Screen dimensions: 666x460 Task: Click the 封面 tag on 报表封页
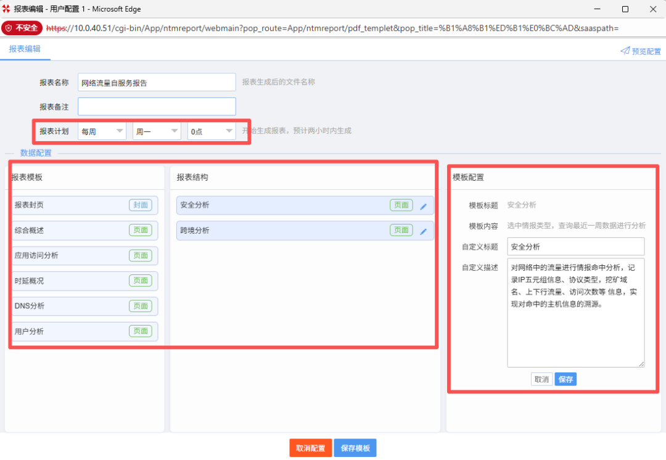[x=140, y=205]
